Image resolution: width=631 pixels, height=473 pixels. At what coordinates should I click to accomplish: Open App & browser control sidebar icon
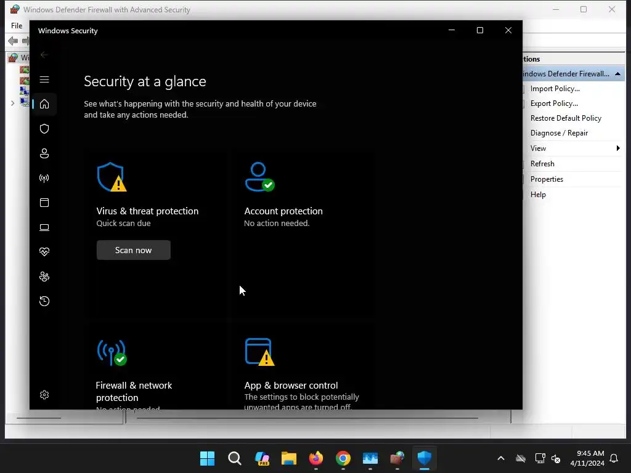click(44, 203)
